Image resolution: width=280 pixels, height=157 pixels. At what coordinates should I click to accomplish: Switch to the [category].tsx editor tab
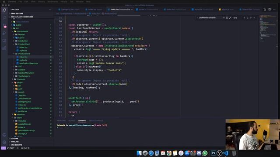[69, 10]
